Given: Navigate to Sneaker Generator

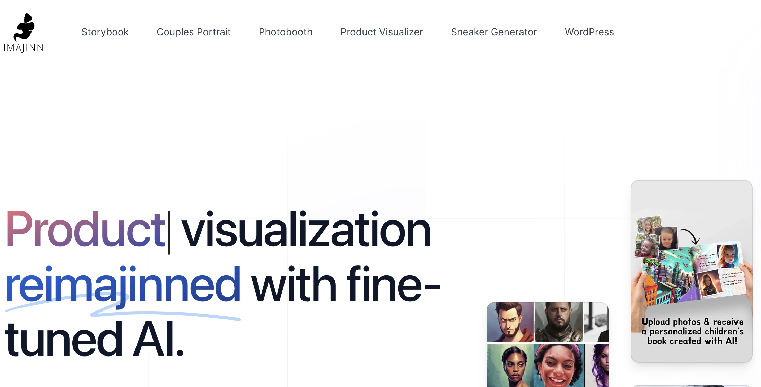Looking at the screenshot, I should coord(494,32).
